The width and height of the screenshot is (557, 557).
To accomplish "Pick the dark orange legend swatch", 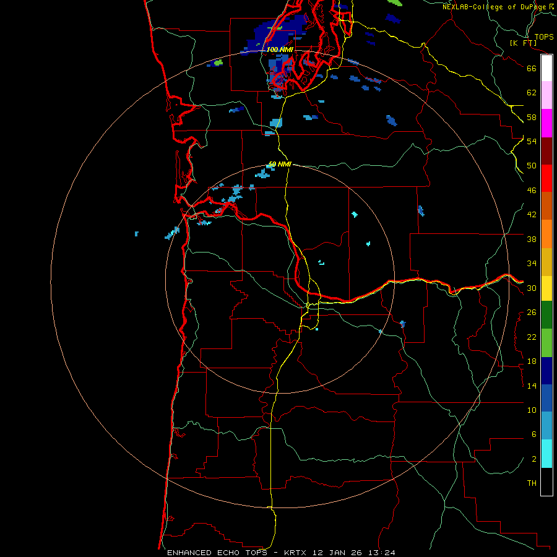I will [546, 206].
